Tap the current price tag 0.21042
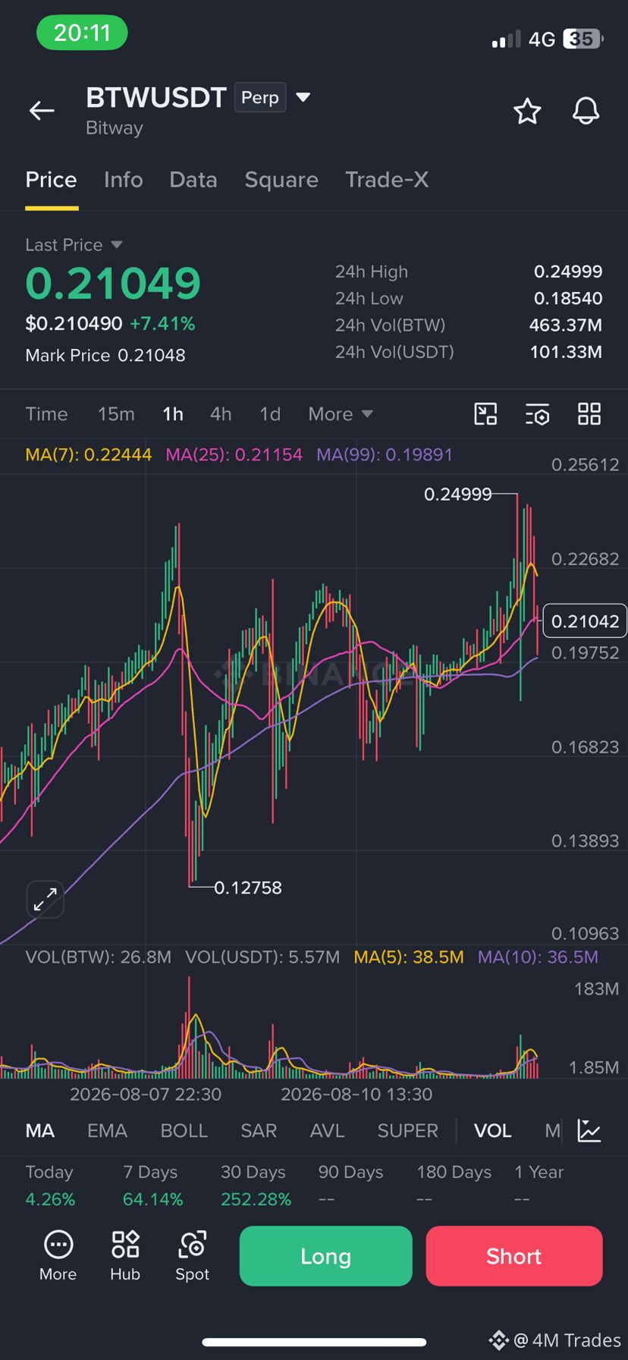 coord(585,621)
